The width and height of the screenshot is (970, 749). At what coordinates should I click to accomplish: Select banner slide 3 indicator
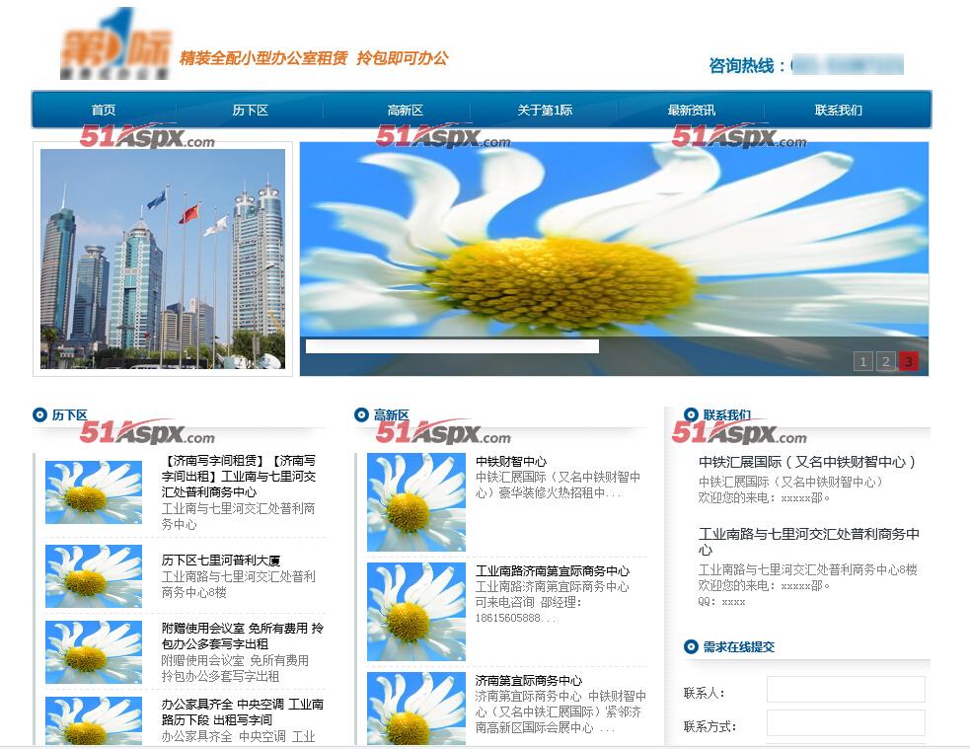pos(909,361)
